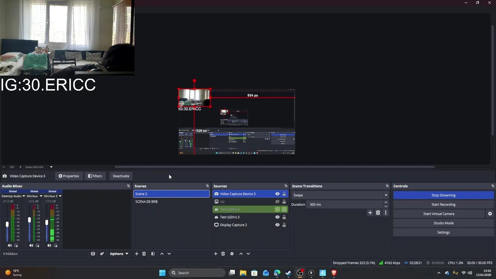496x279 pixels.
Task: Toggle mixer layout icon in Audio Mixer
Action: [93, 254]
